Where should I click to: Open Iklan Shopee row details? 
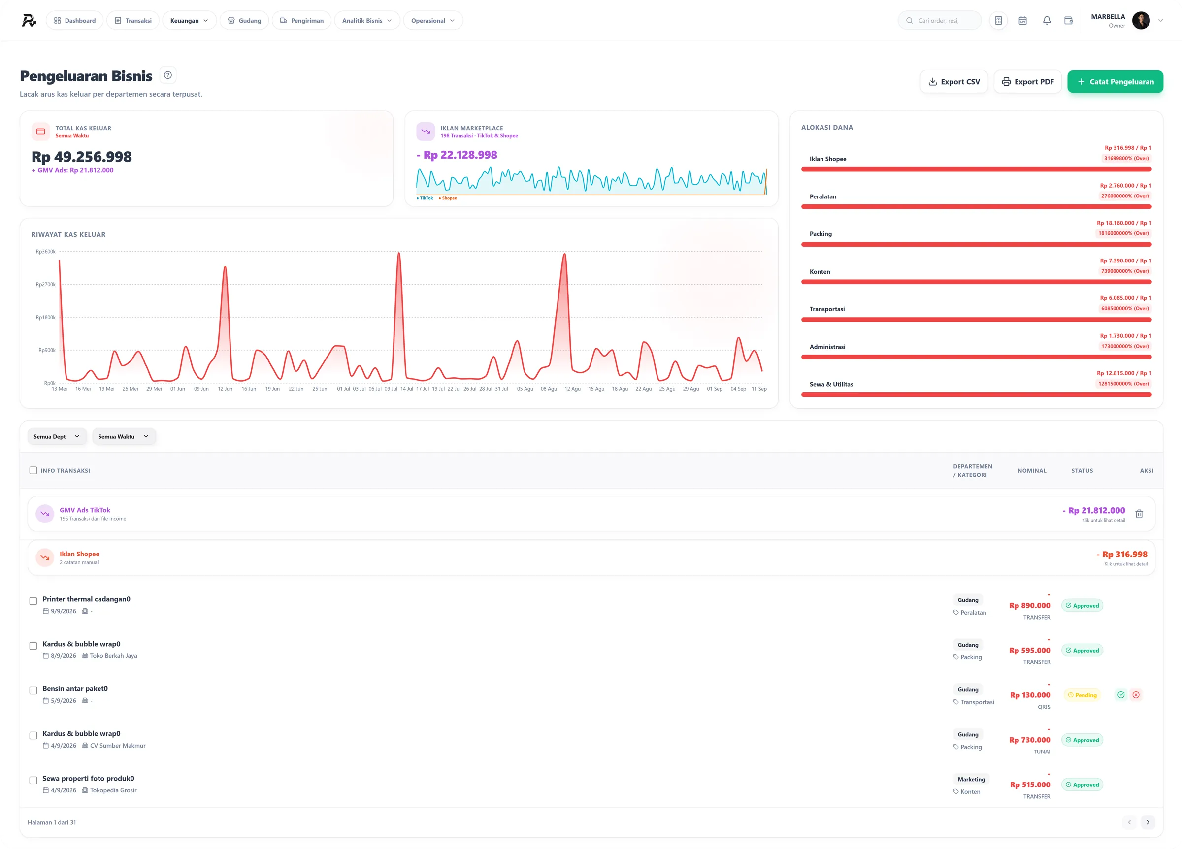(591, 557)
